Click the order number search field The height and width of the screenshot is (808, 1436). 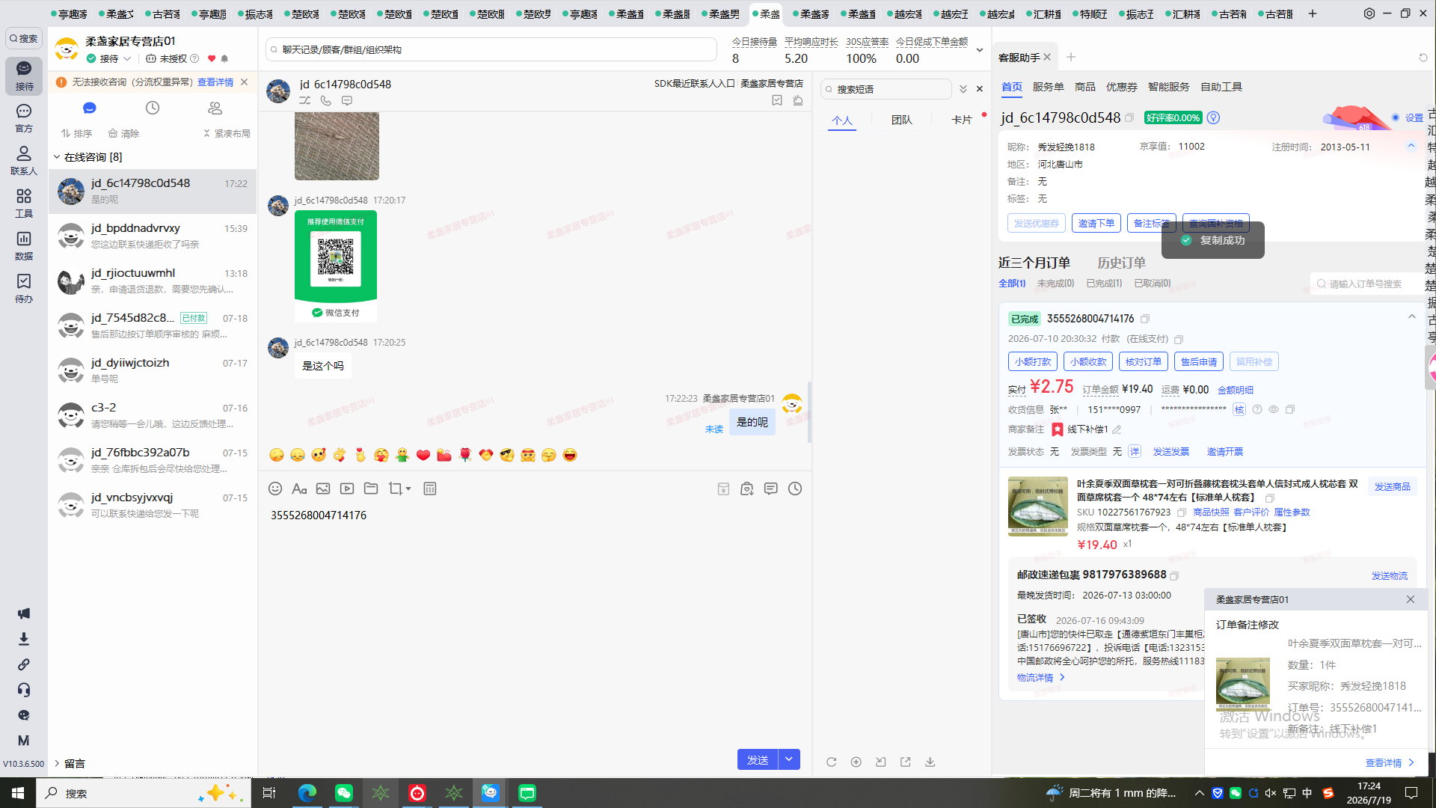coord(1367,284)
